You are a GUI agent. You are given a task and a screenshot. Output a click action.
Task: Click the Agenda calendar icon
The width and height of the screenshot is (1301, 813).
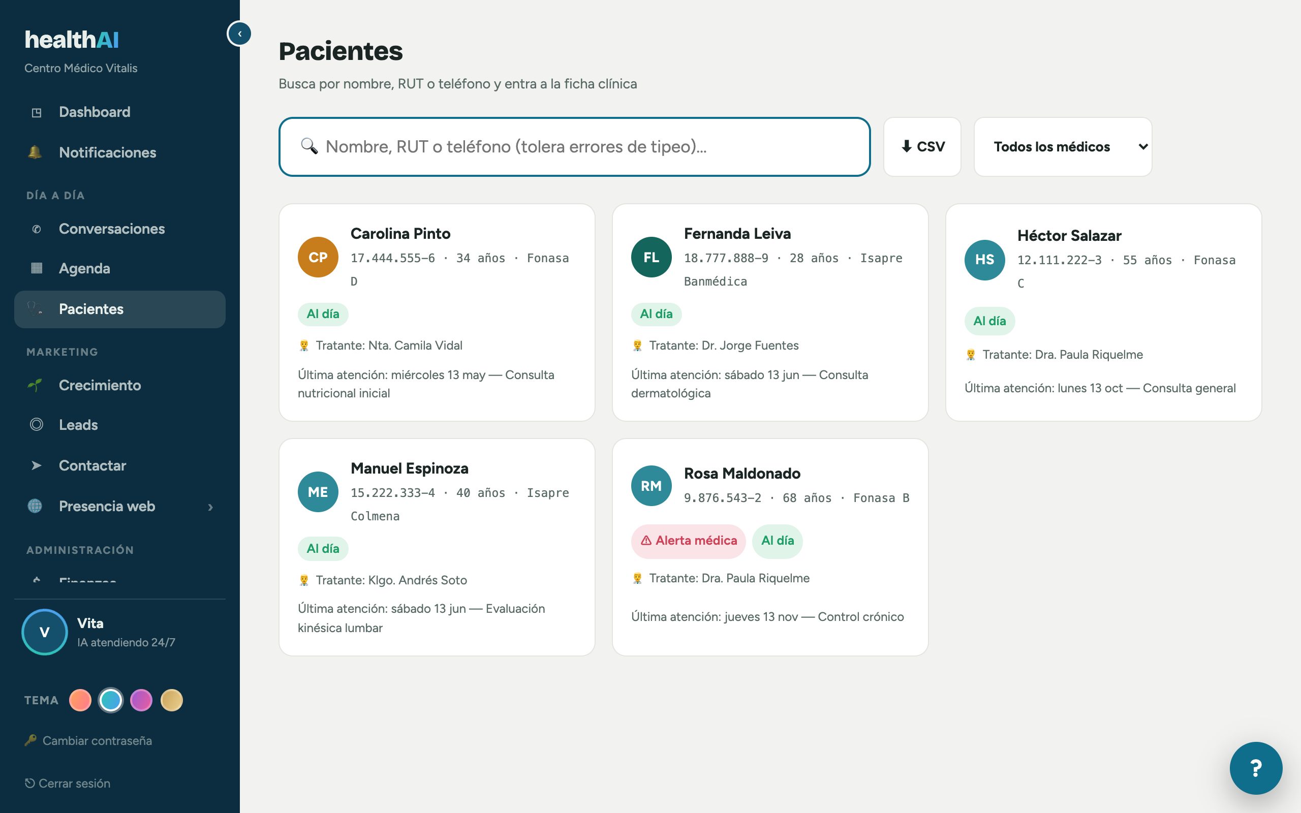[x=37, y=268]
